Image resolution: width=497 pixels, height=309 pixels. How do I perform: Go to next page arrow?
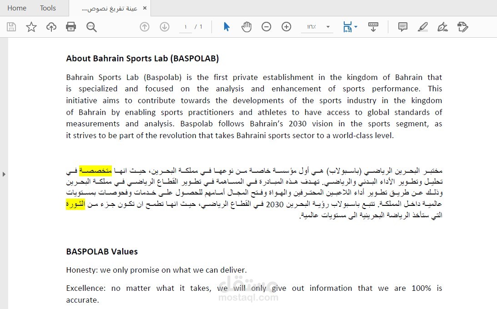(x=165, y=27)
